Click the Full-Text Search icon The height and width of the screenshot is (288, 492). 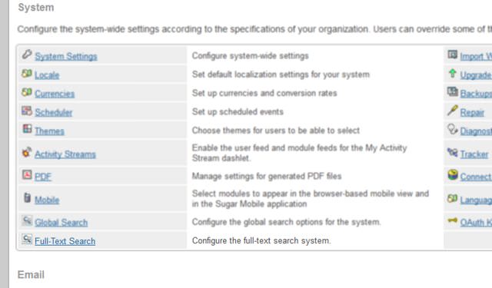click(27, 240)
